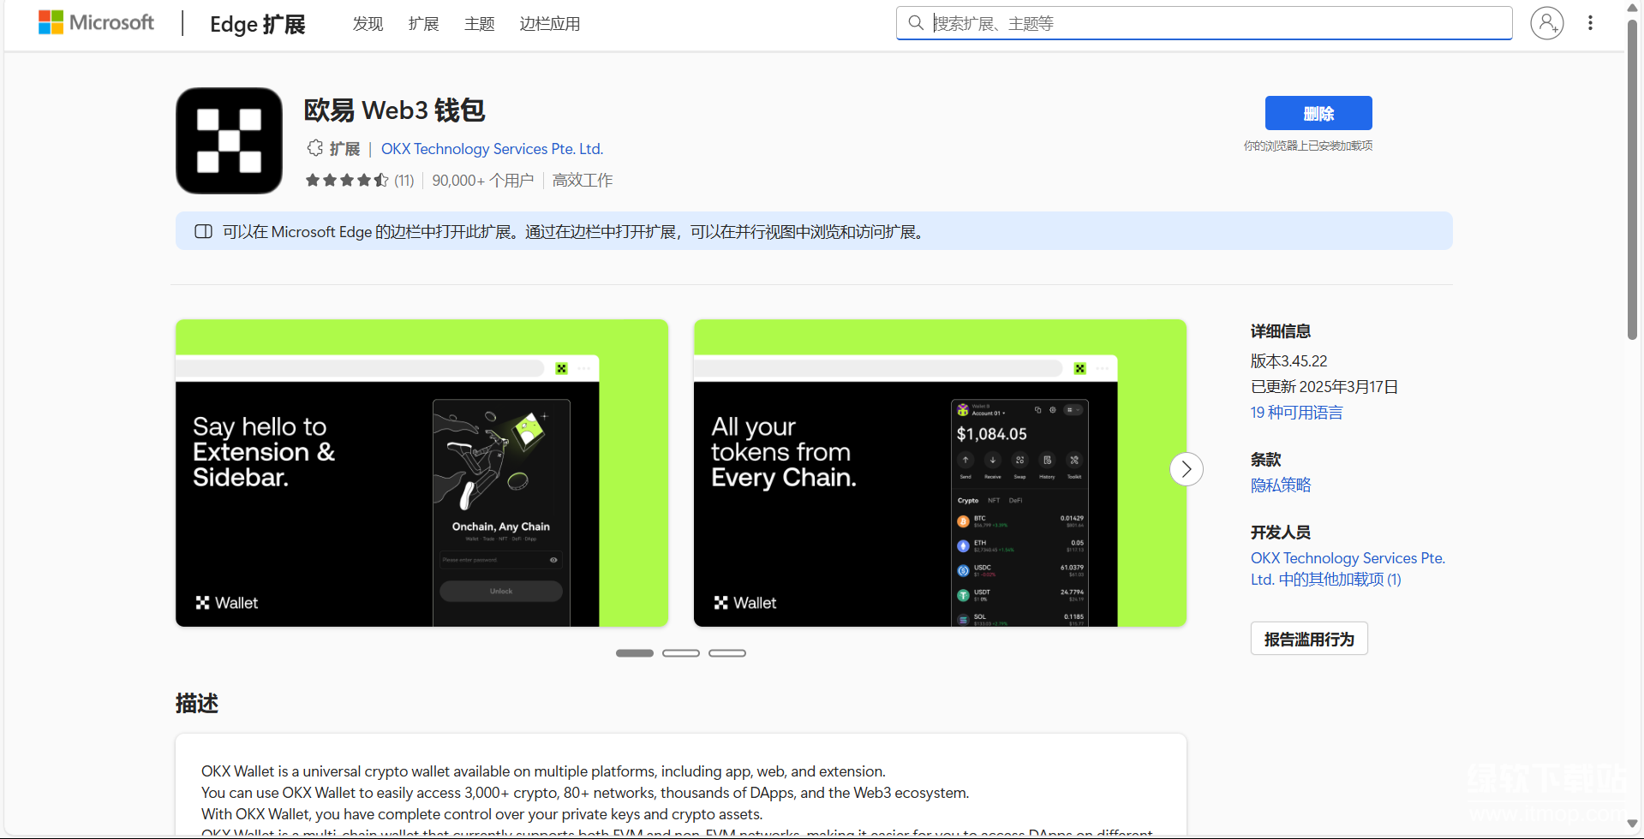The image size is (1644, 839).
Task: Advance the screenshot carousel with next arrow
Action: pyautogui.click(x=1187, y=469)
